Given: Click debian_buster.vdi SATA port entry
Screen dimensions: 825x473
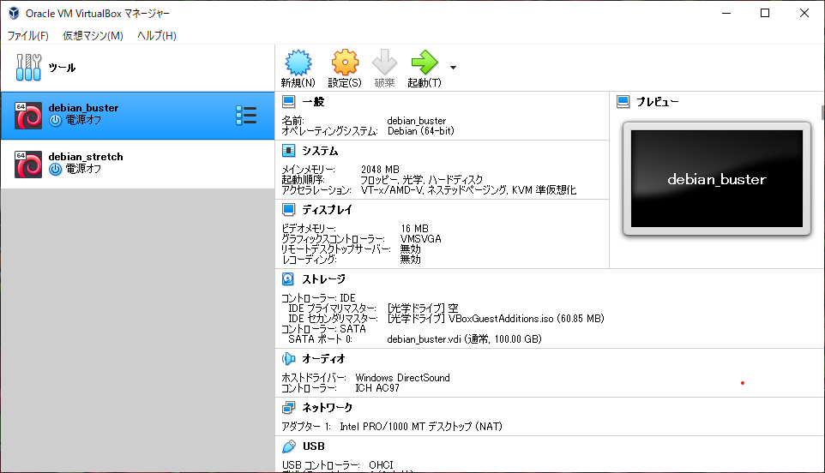Looking at the screenshot, I should (x=464, y=339).
